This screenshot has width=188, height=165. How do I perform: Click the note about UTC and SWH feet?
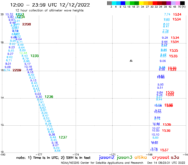[53, 158]
